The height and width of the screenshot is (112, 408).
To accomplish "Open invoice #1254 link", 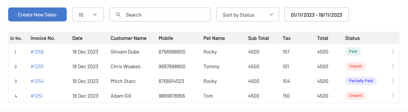I will point(37,81).
